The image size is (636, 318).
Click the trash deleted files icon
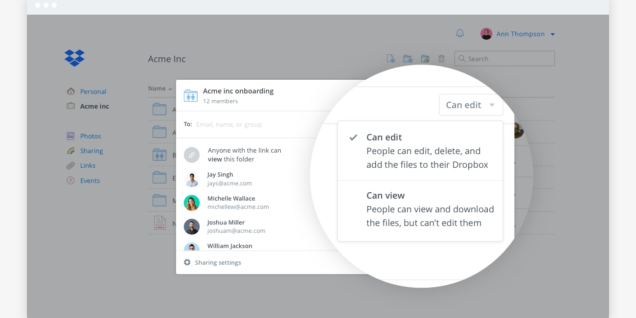441,59
